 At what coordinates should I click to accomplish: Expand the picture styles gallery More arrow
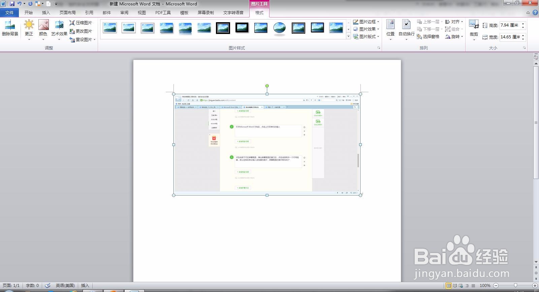pyautogui.click(x=348, y=36)
